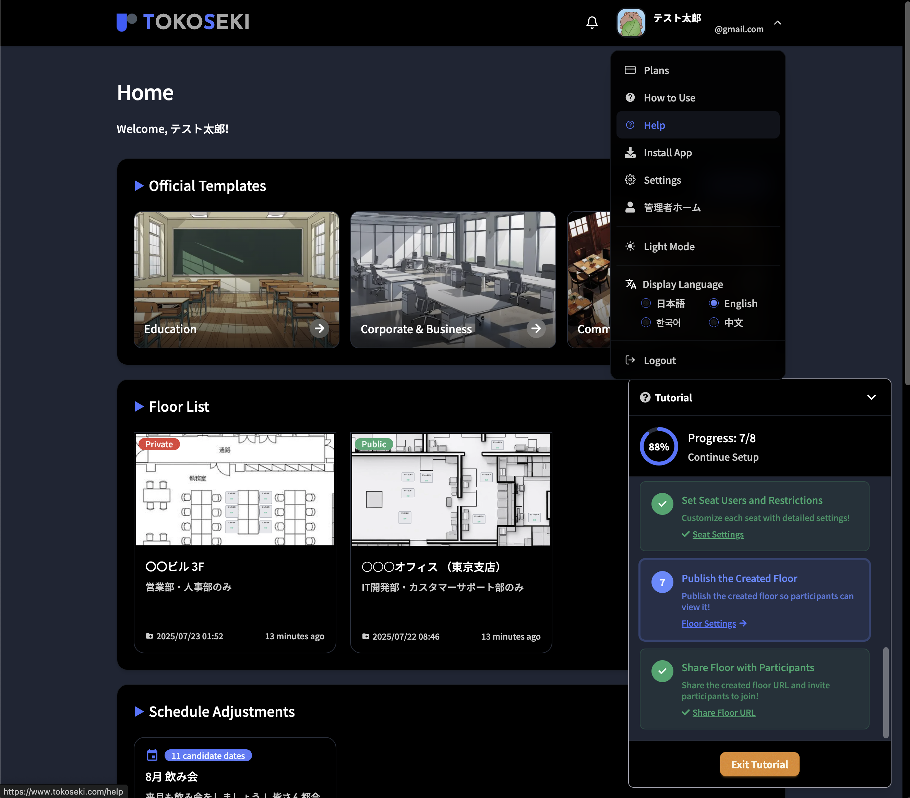Image resolution: width=910 pixels, height=798 pixels.
Task: Click the Logout arrow icon
Action: pyautogui.click(x=630, y=360)
